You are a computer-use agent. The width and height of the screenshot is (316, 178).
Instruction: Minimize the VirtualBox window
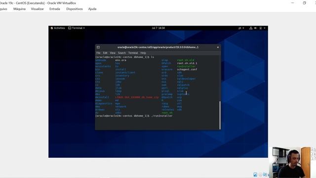(x=293, y=3)
